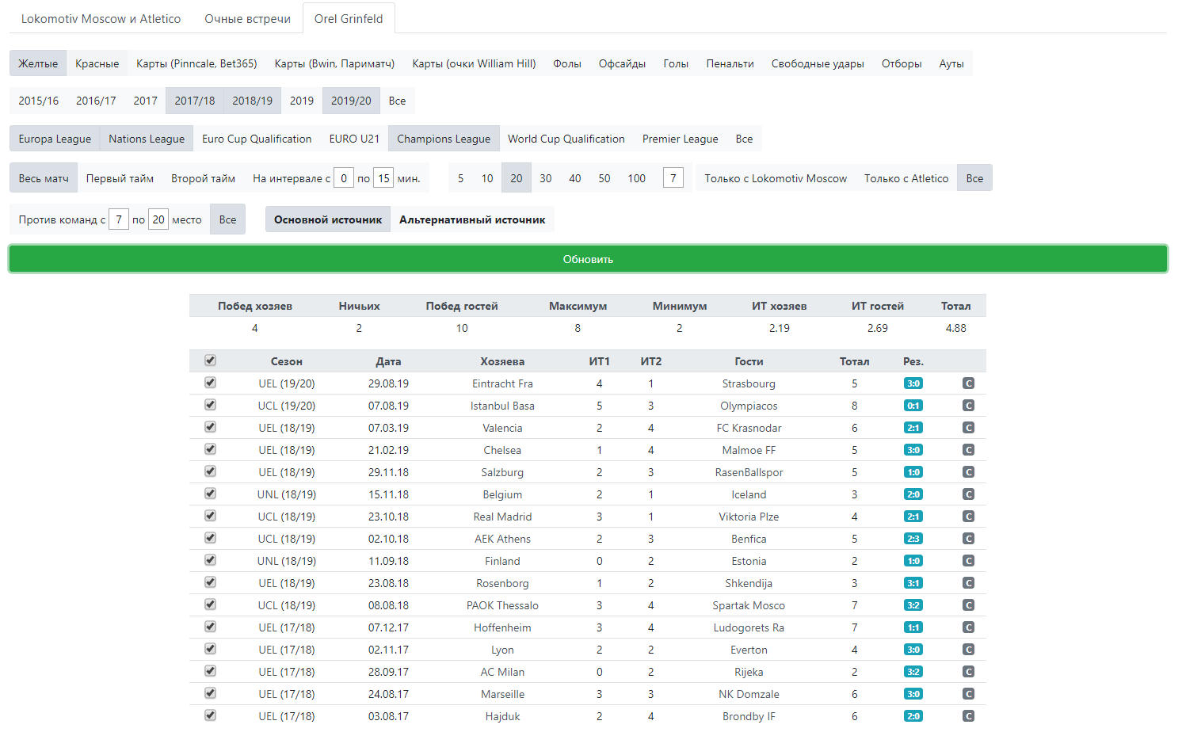Open the 3:0 result badge for Chelsea

point(913,450)
